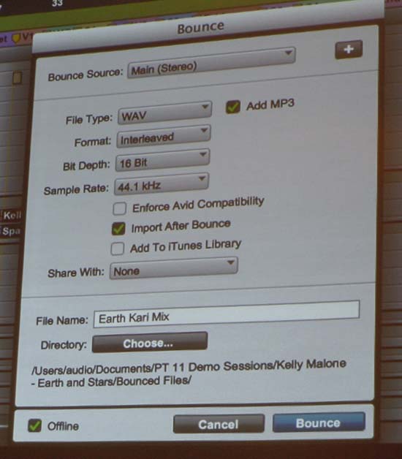Click the File Type dropdown arrow
Screen dimensions: 402x459
(x=205, y=107)
